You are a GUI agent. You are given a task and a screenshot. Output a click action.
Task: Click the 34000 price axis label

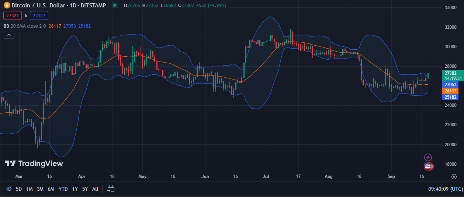click(451, 7)
